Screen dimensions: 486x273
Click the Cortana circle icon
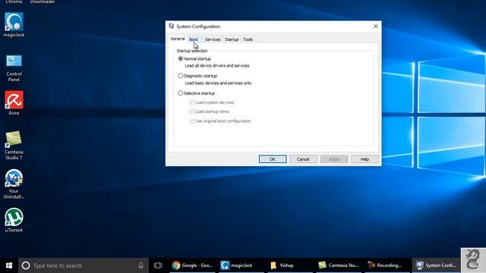(x=26, y=265)
